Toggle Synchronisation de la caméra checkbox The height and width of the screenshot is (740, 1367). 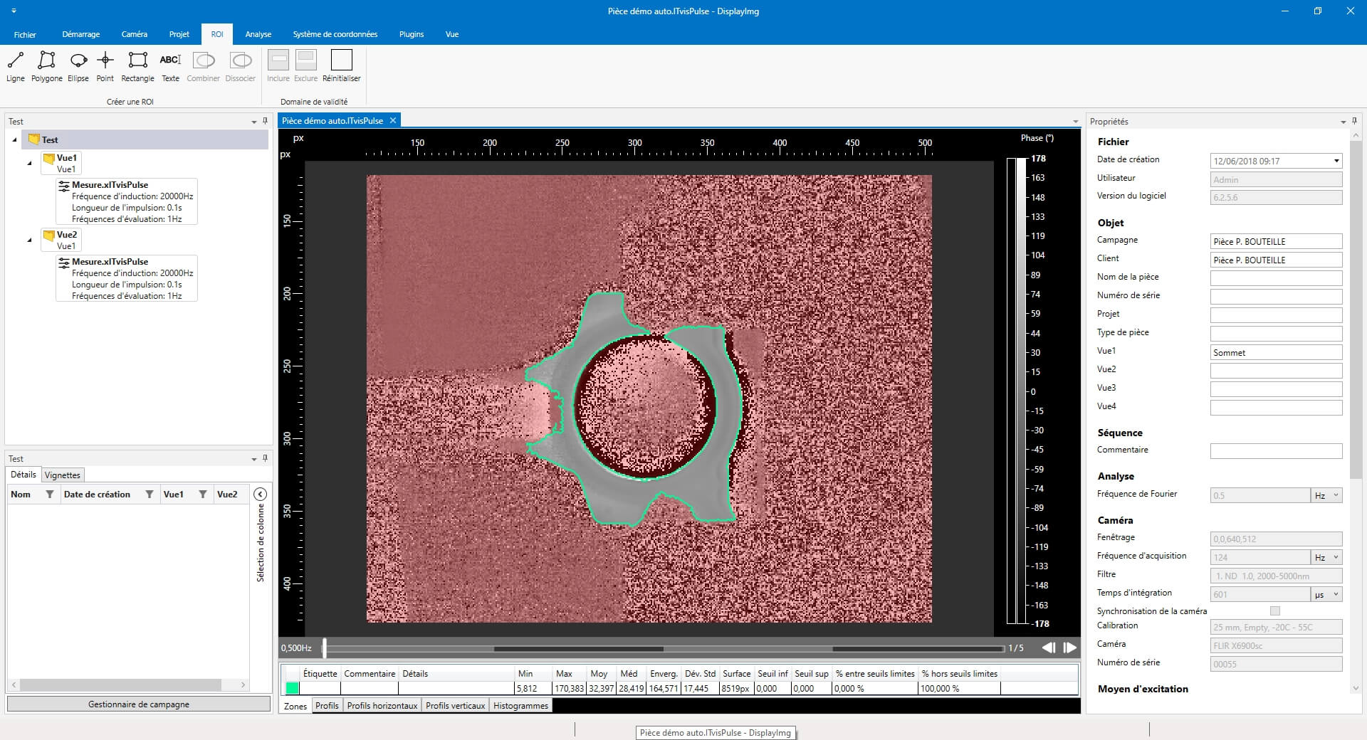[1275, 610]
